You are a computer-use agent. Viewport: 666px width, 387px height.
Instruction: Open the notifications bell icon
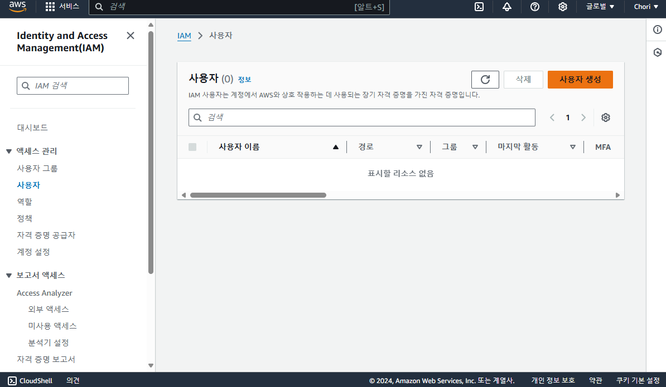pos(506,7)
